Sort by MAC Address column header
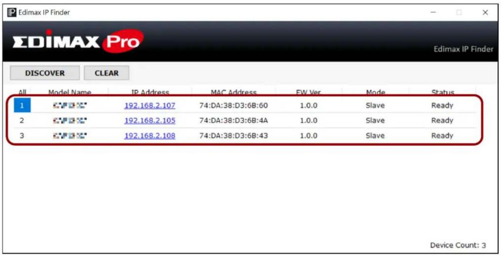Viewport: 501px width, 256px height. click(x=233, y=92)
